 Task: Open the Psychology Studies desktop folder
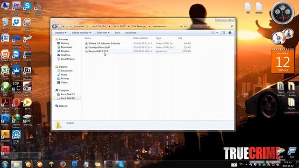point(292,89)
